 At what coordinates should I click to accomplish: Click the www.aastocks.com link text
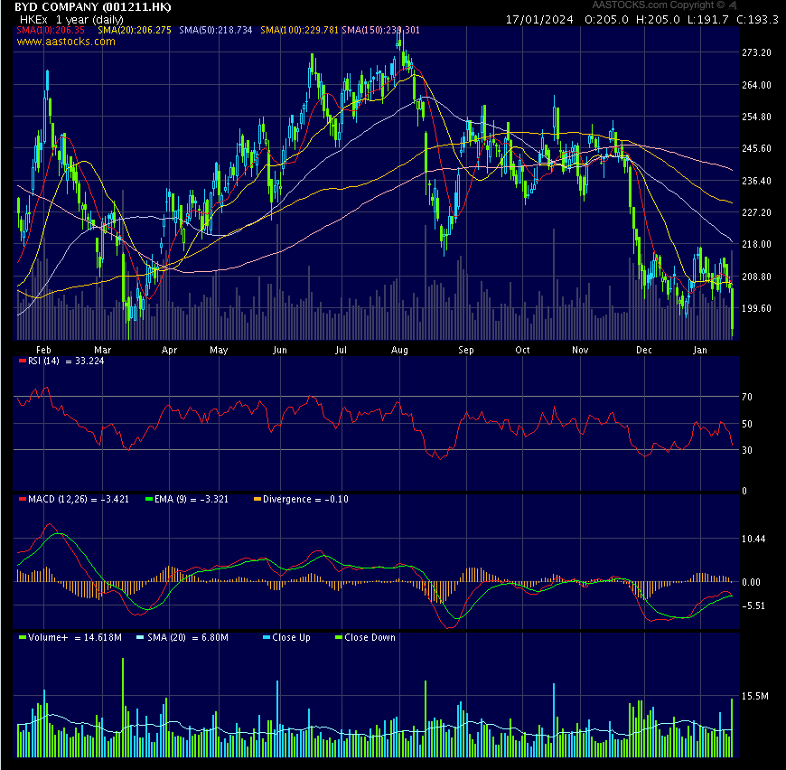pyautogui.click(x=66, y=42)
